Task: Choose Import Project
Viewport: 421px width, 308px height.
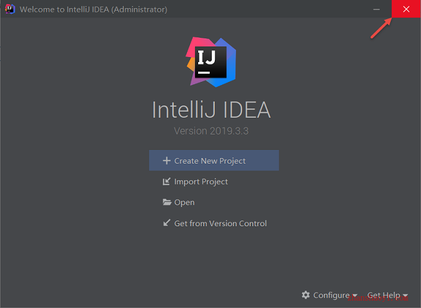Action: click(201, 182)
